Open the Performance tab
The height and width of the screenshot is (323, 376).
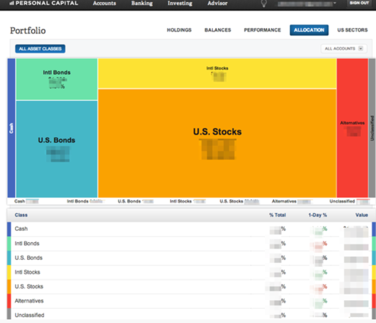coord(262,30)
